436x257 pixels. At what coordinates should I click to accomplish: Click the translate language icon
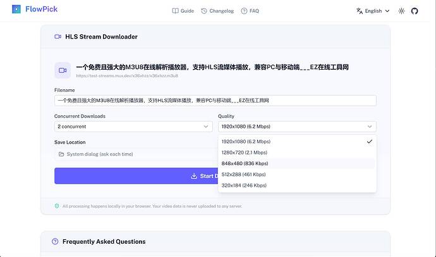[x=360, y=11]
